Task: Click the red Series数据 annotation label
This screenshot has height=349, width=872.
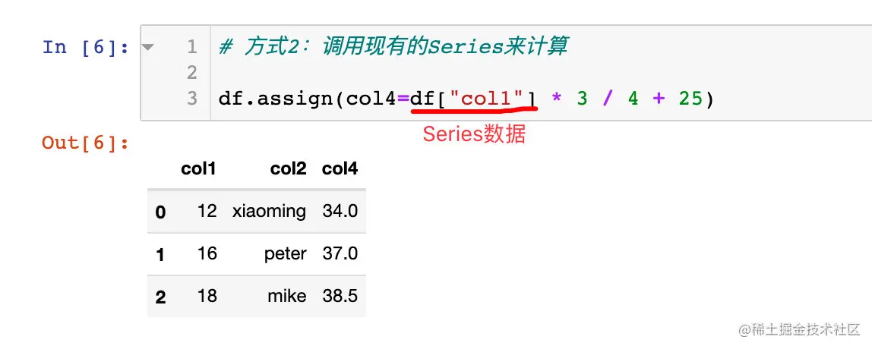Action: pyautogui.click(x=474, y=134)
